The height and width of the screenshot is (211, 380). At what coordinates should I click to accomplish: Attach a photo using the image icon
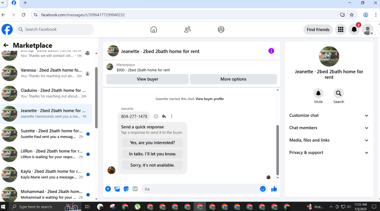coord(117,189)
